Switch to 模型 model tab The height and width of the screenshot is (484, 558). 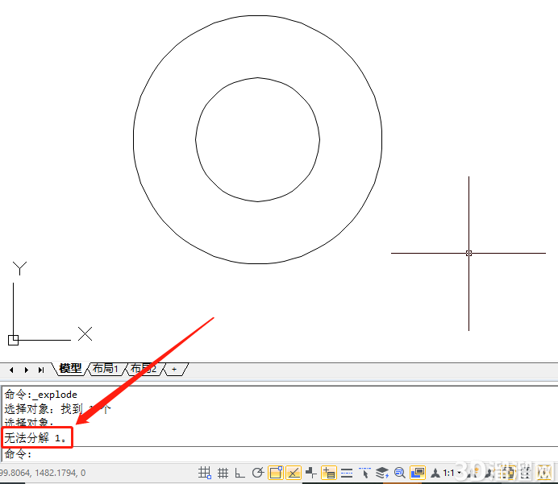tap(70, 369)
